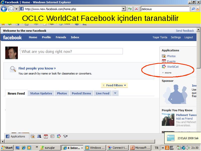Click the Safely Remove Hardware tray icon
201x151 pixels.
(179, 148)
